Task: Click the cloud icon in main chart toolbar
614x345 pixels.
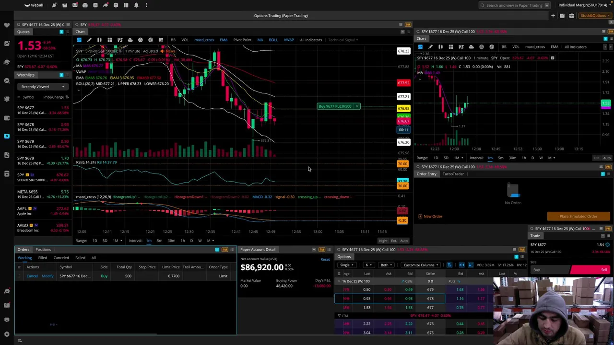Action: (130, 40)
